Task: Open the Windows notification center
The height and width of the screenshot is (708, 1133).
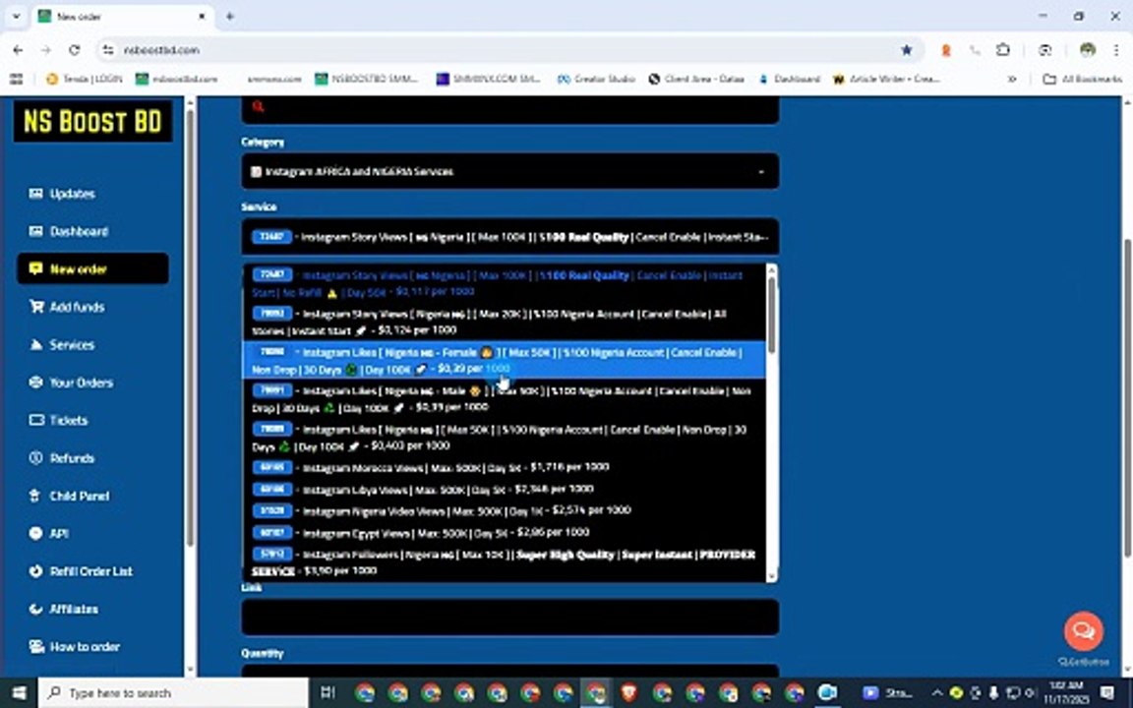Action: coord(1107,693)
